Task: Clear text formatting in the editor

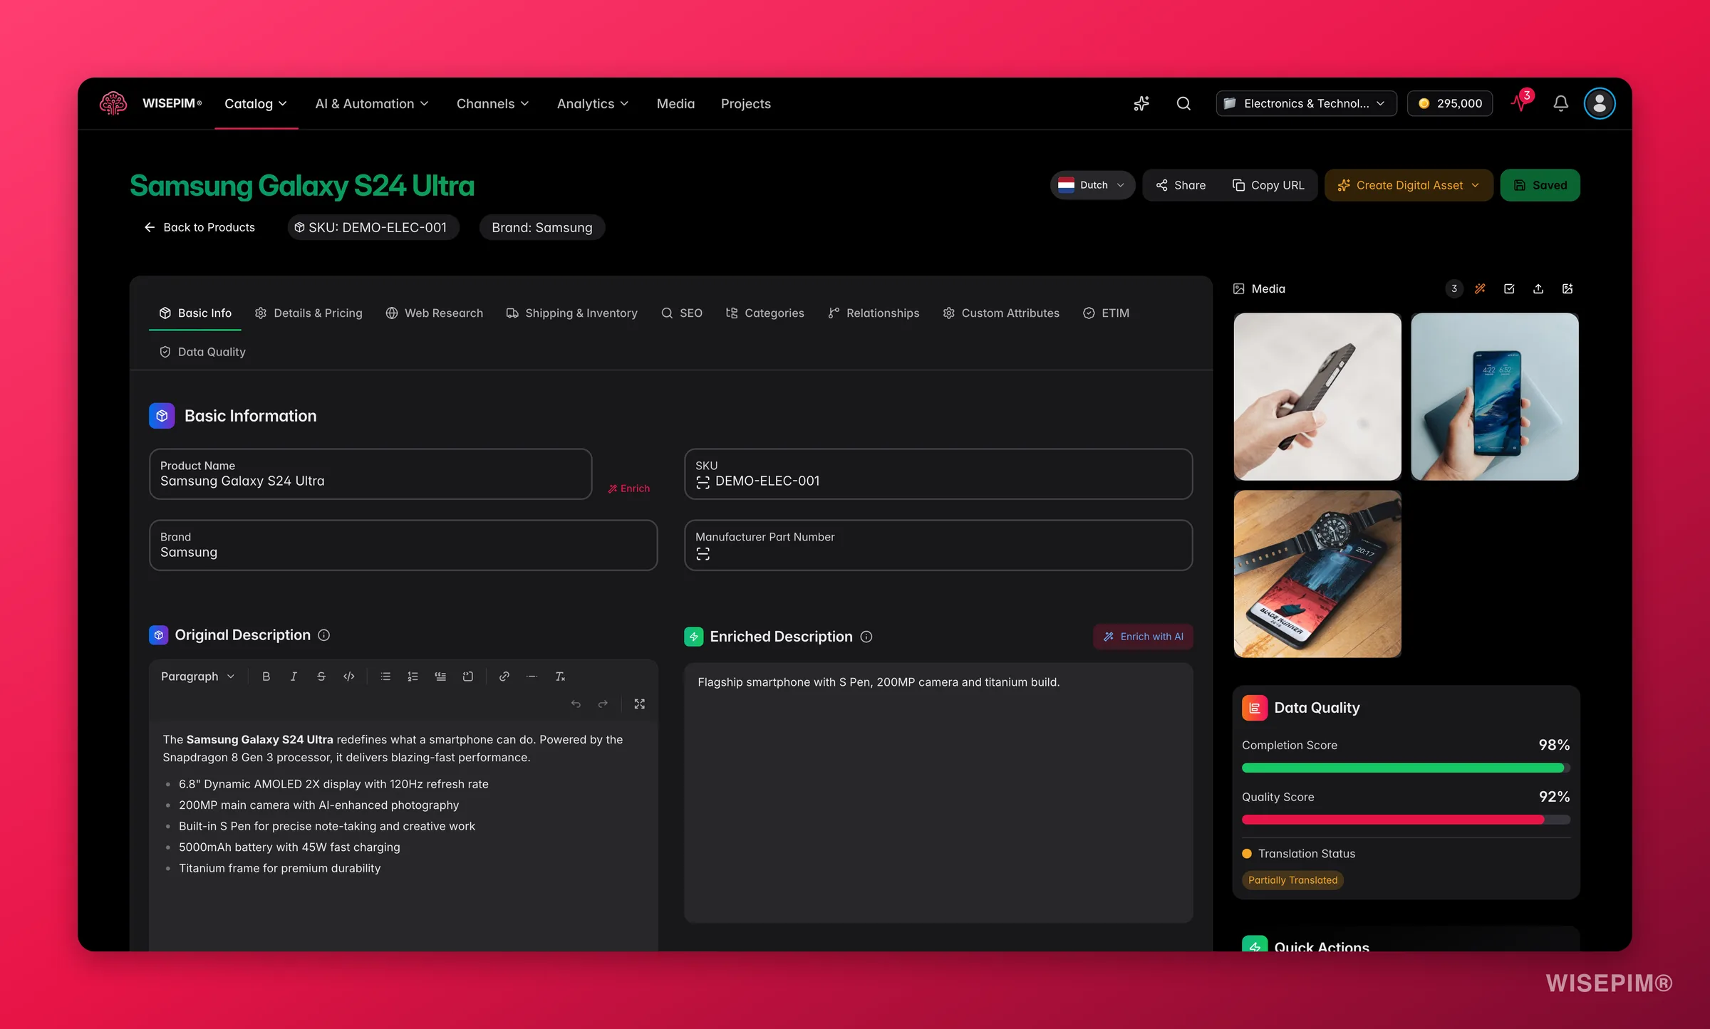Action: coord(560,677)
